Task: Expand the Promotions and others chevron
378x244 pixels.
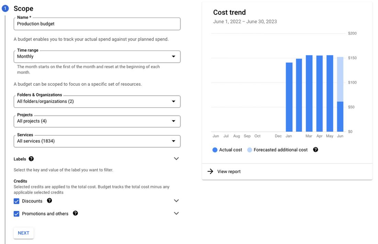Action: pyautogui.click(x=176, y=213)
